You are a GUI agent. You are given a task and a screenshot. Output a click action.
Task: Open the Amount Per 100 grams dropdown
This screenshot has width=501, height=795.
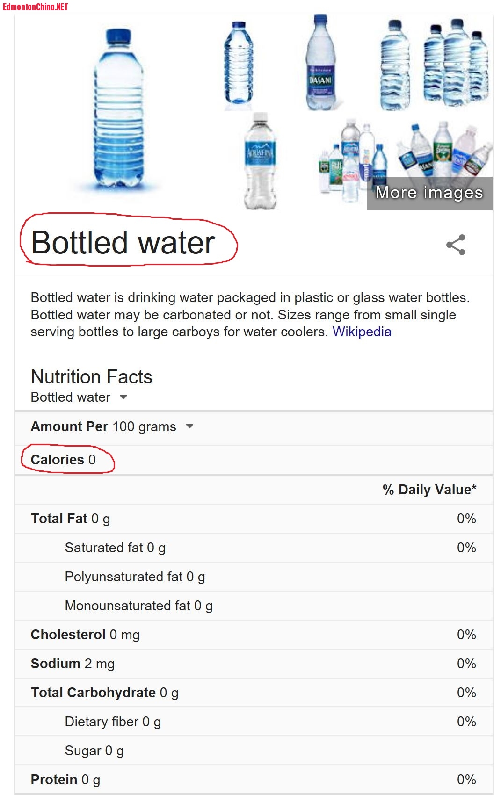189,426
